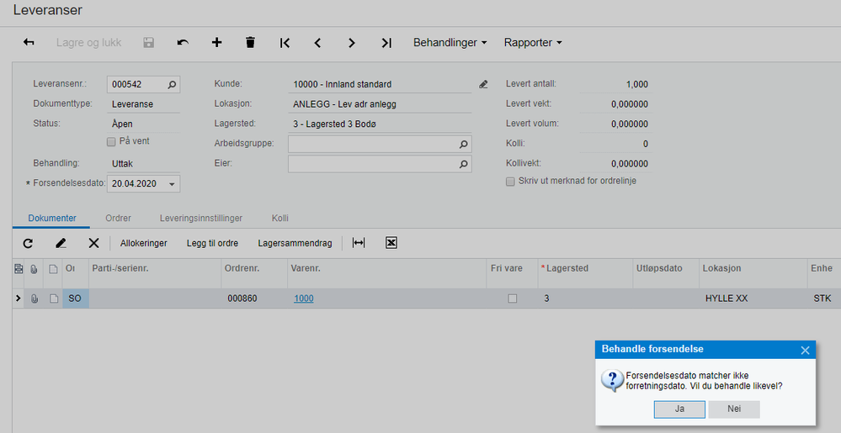Click fit columns icon in grid toolbar
Screen dimensions: 841x433
click(359, 243)
